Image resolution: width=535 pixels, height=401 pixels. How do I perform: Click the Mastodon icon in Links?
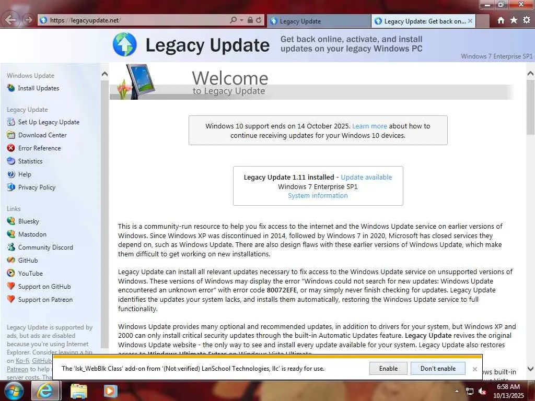point(11,234)
